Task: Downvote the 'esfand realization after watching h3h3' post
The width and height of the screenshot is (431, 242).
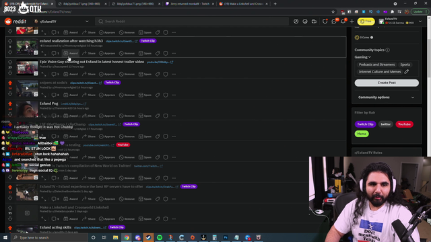Action: [x=10, y=52]
